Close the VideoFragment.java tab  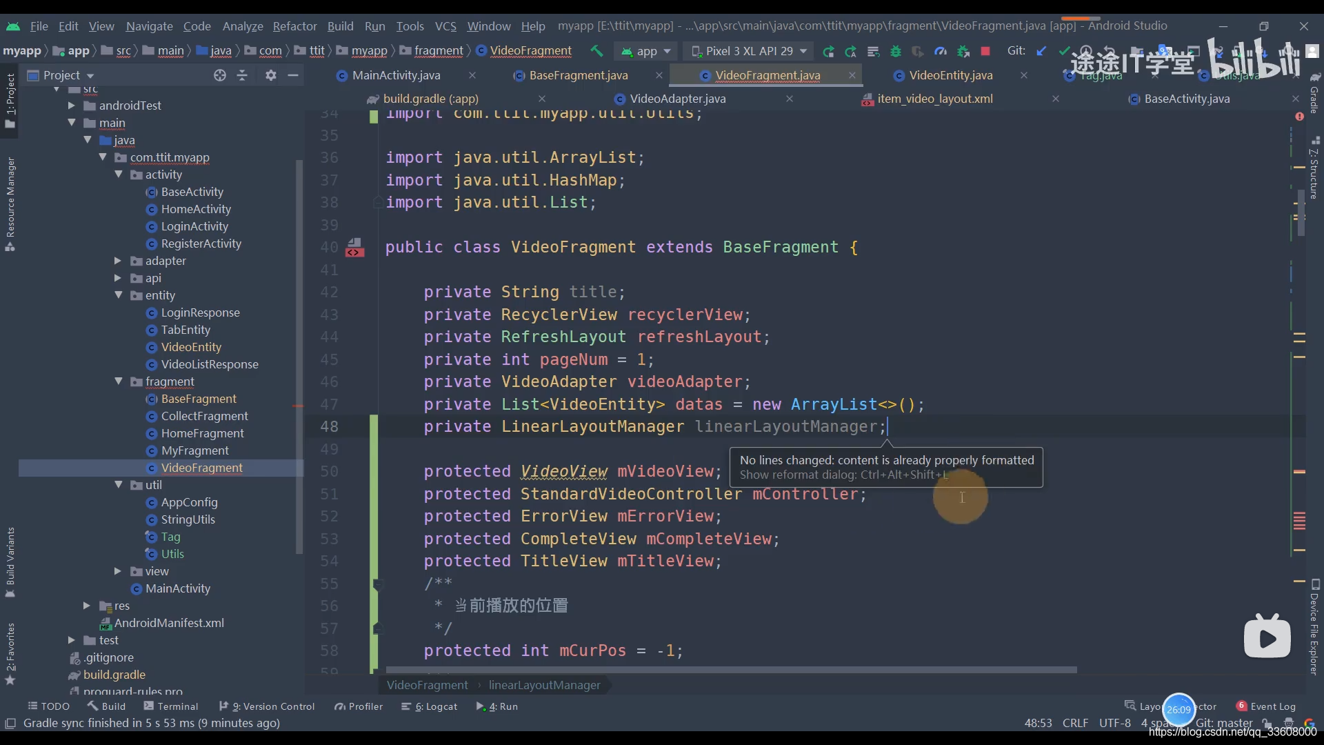[852, 75]
